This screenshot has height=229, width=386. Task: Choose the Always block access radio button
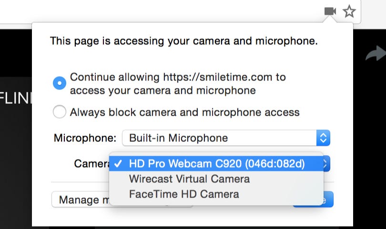coord(60,112)
